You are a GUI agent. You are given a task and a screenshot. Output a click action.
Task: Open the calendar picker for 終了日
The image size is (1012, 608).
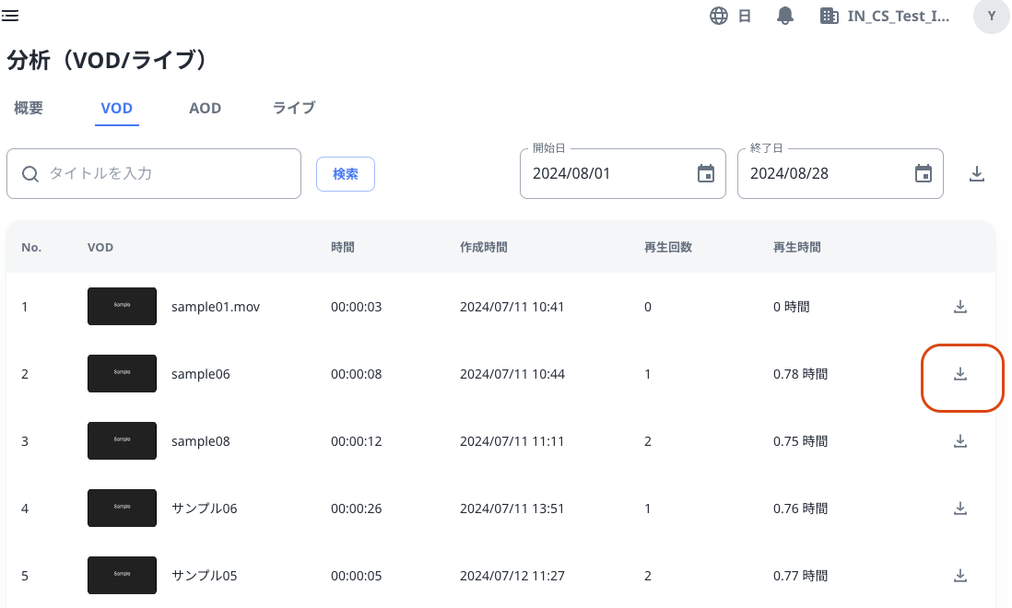pyautogui.click(x=924, y=173)
